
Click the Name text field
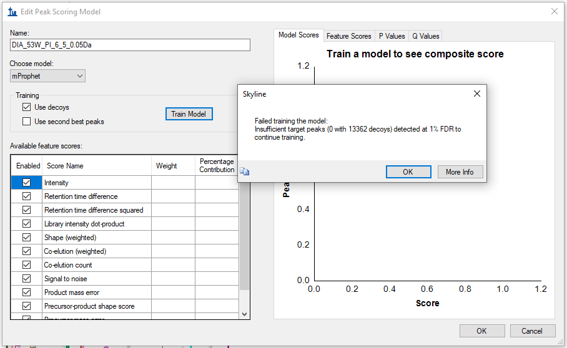tap(130, 45)
